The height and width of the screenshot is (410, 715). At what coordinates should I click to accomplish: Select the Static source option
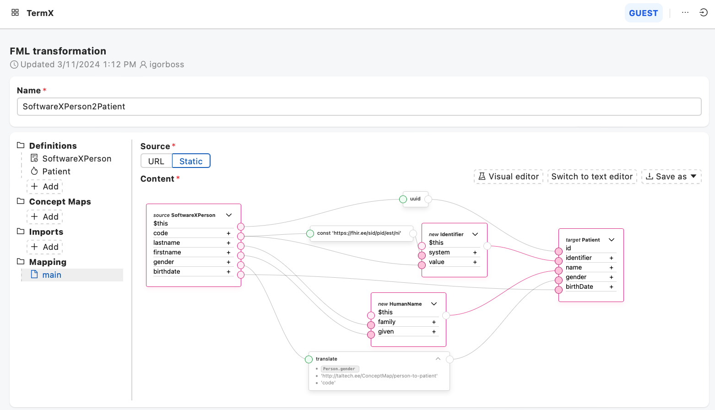point(191,161)
